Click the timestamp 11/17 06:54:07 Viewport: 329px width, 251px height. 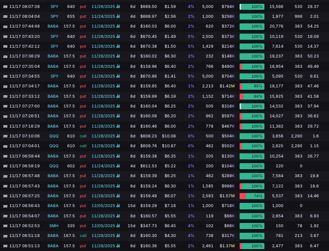click(24, 216)
